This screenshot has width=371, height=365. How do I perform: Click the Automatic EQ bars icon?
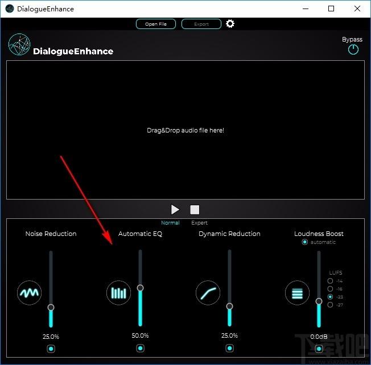(118, 293)
